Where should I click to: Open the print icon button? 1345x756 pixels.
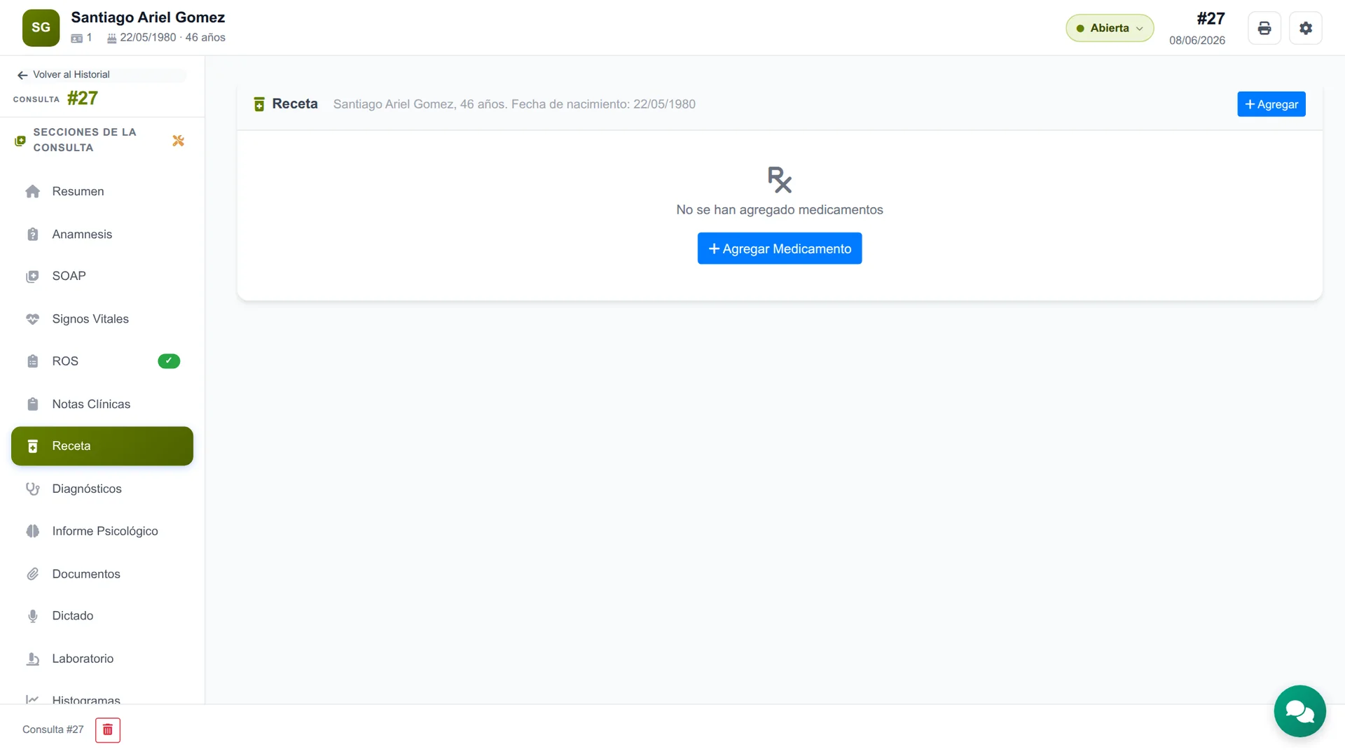point(1264,28)
